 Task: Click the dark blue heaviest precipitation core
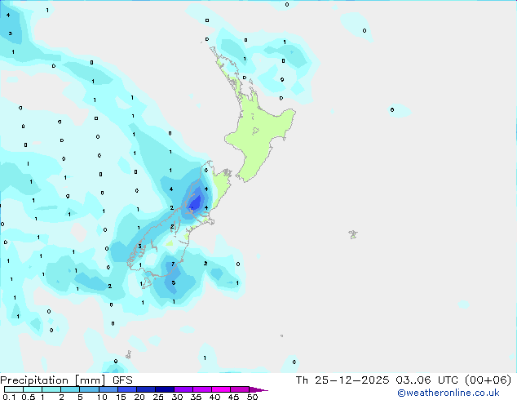(195, 202)
